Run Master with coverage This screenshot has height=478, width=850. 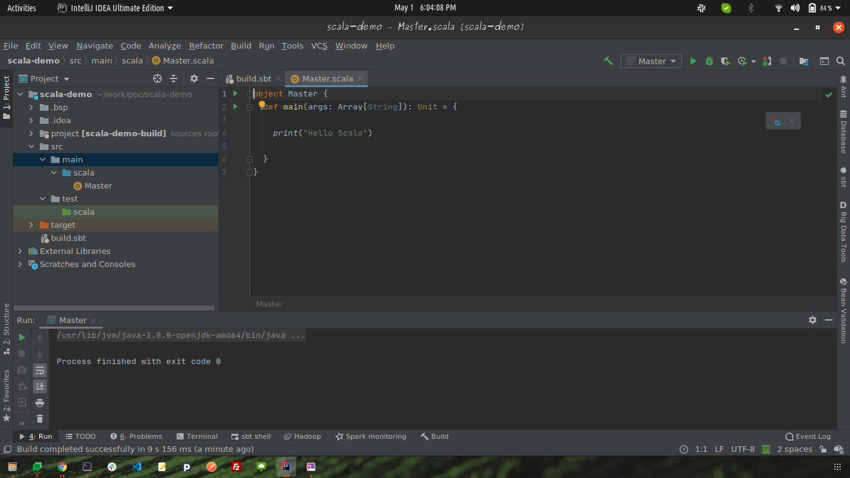tap(724, 60)
